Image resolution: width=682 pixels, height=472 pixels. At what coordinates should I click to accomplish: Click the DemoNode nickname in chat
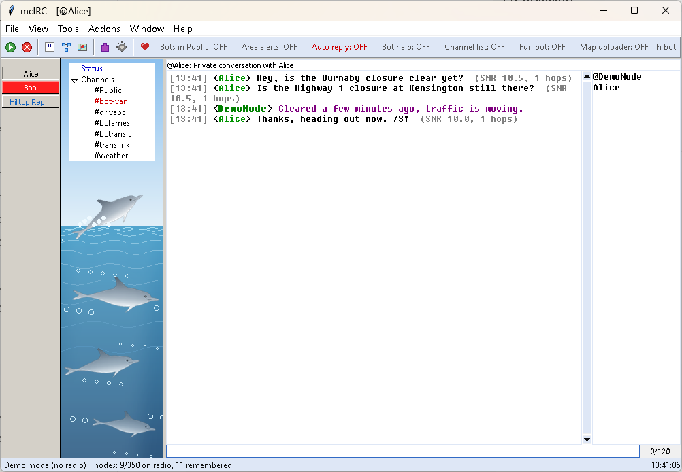click(x=243, y=109)
